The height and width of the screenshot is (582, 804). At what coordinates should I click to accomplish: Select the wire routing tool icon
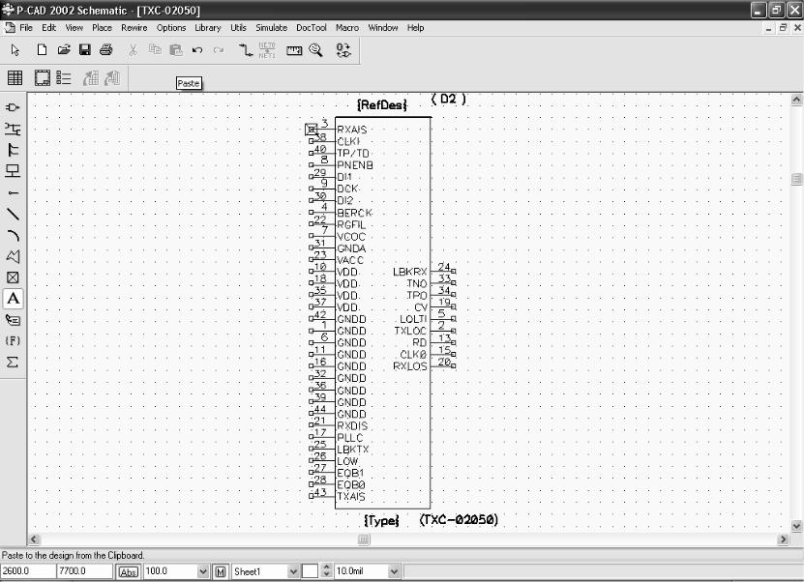click(246, 49)
